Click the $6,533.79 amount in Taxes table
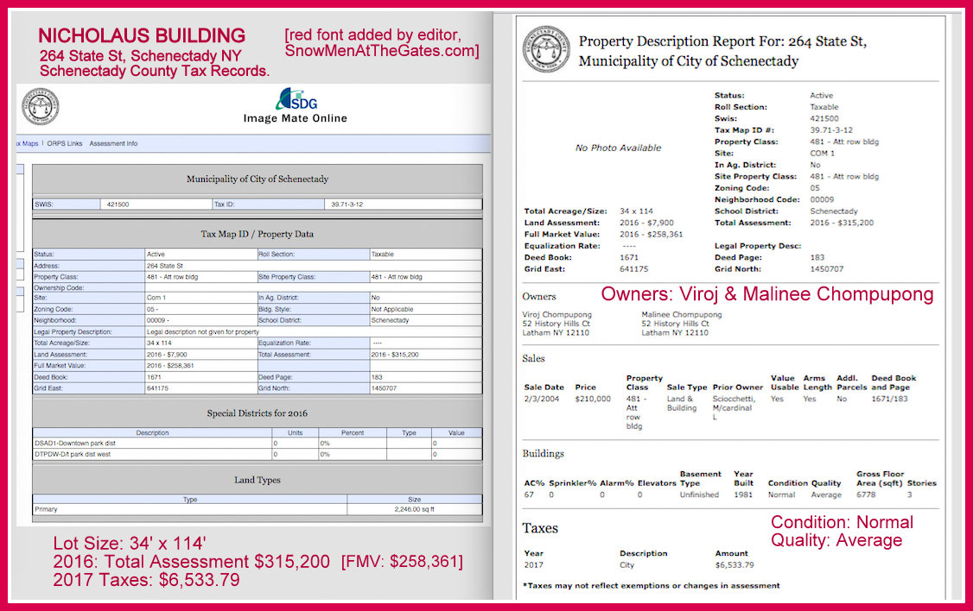Image resolution: width=973 pixels, height=611 pixels. [734, 565]
